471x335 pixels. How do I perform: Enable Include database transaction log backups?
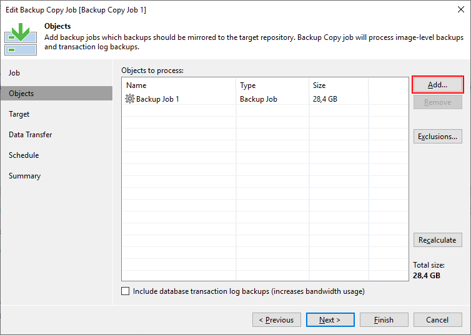point(126,291)
